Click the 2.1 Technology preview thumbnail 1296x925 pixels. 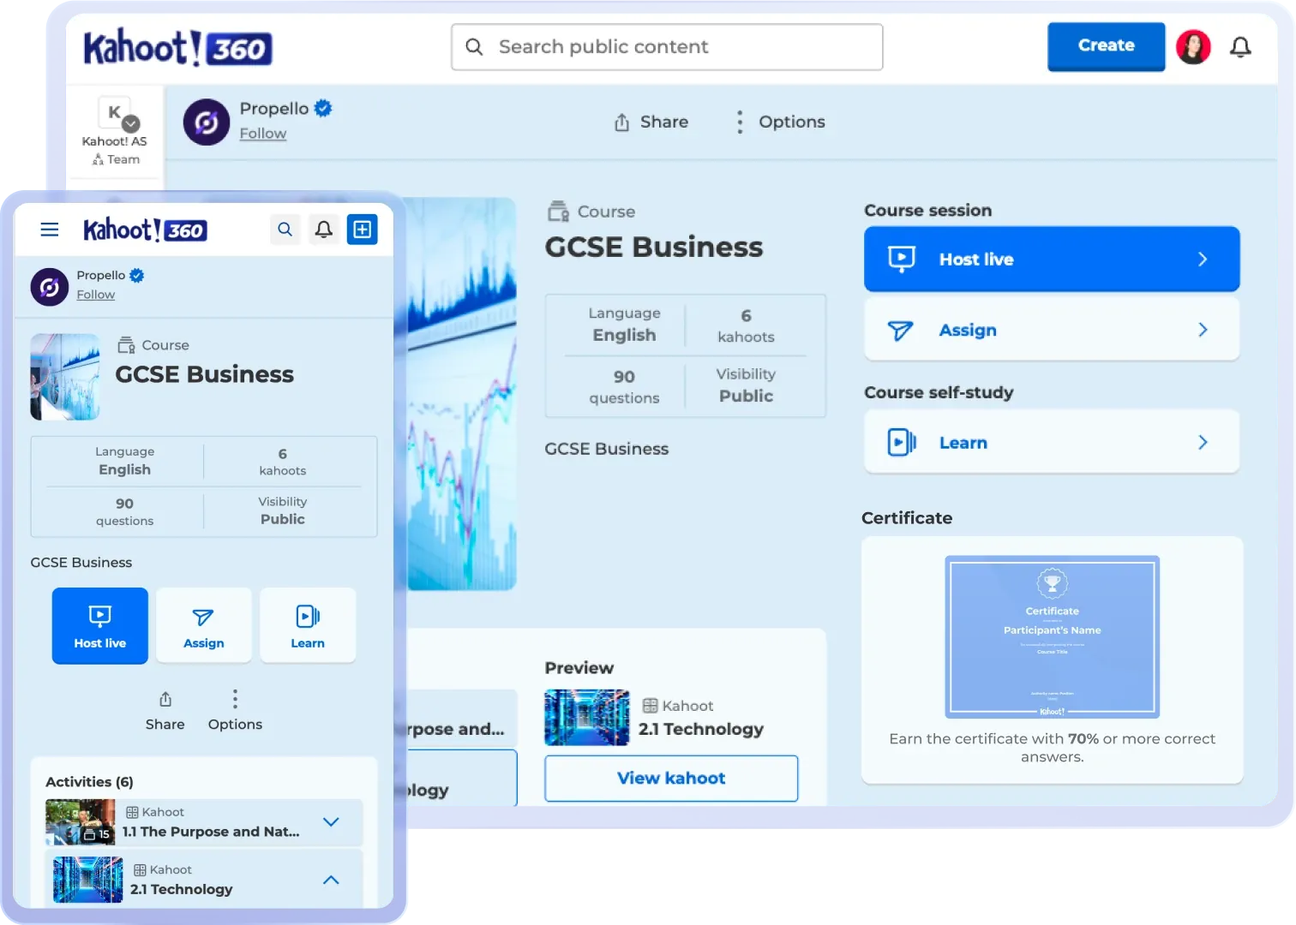coord(587,718)
